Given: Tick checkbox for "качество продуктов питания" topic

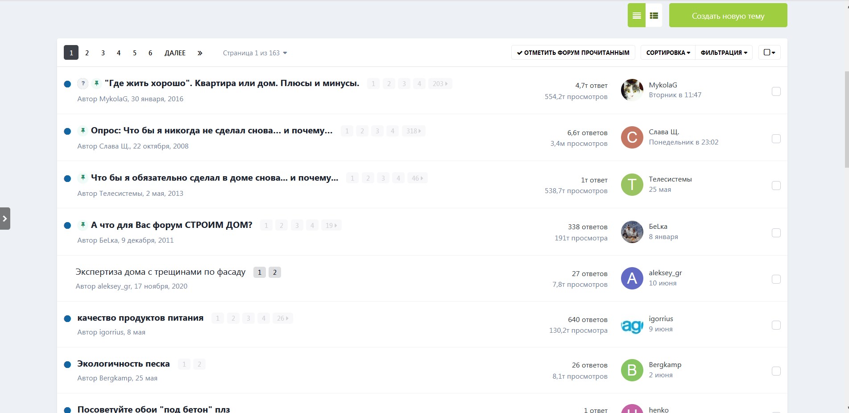Looking at the screenshot, I should coord(776,325).
